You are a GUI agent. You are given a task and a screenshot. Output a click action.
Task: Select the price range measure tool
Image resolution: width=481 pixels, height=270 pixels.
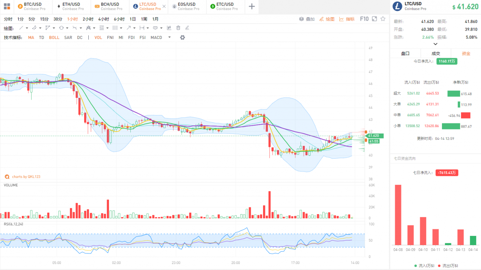point(142,28)
